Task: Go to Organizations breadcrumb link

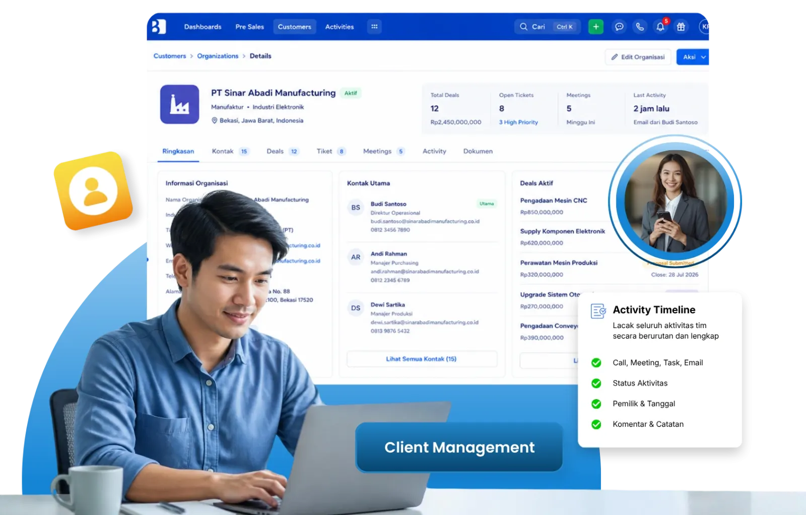Action: pos(218,56)
